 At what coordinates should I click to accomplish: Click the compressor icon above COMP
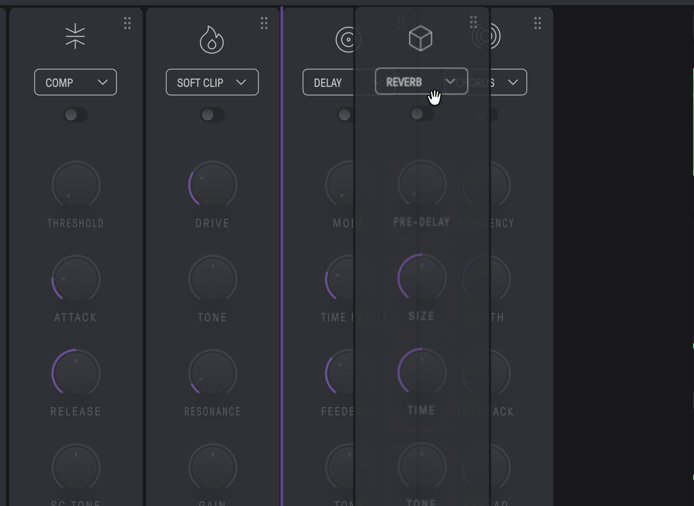coord(75,37)
